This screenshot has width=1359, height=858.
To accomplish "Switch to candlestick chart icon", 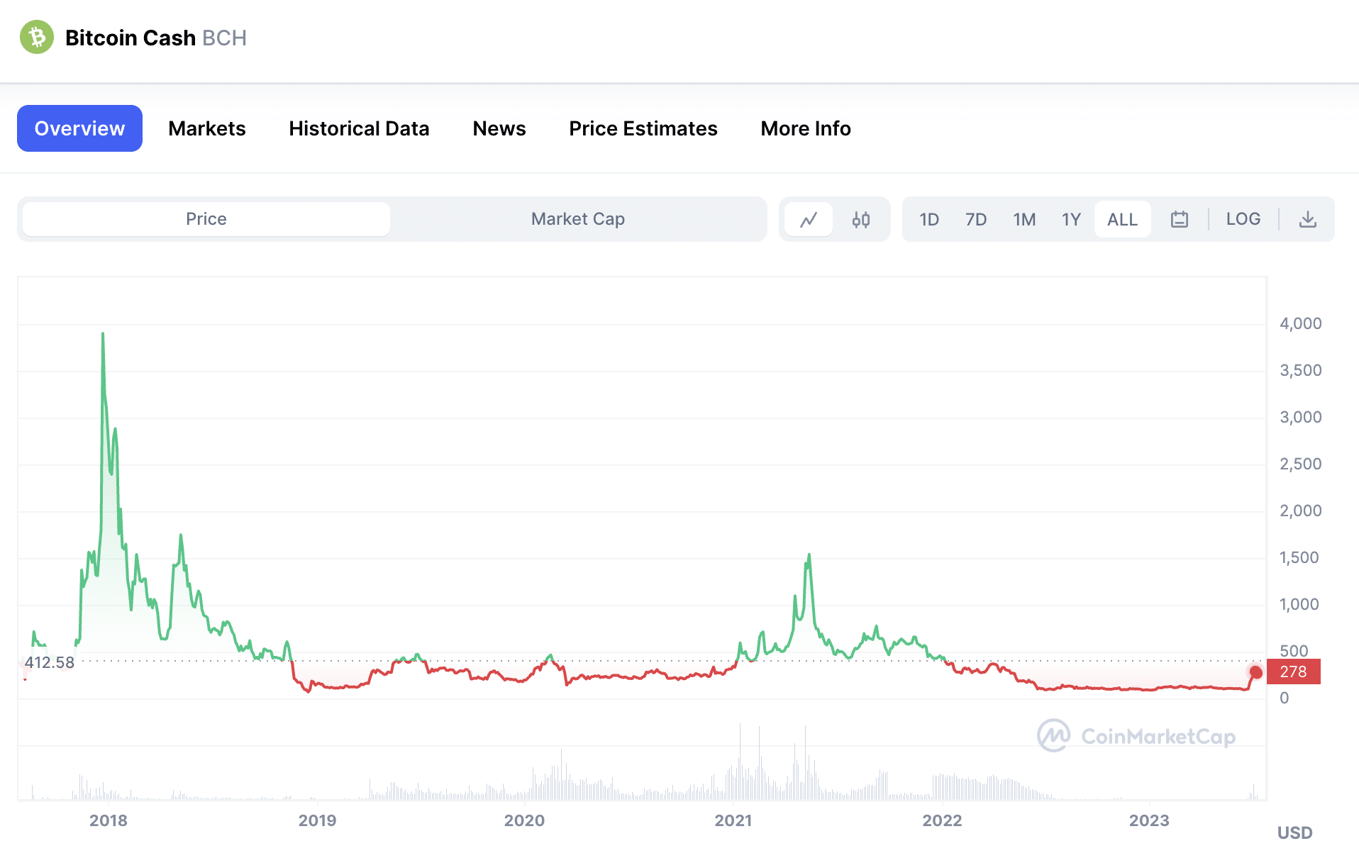I will (861, 219).
